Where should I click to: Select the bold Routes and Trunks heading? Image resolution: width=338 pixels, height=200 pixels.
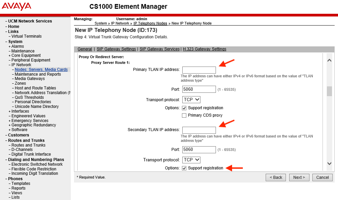click(x=26, y=141)
